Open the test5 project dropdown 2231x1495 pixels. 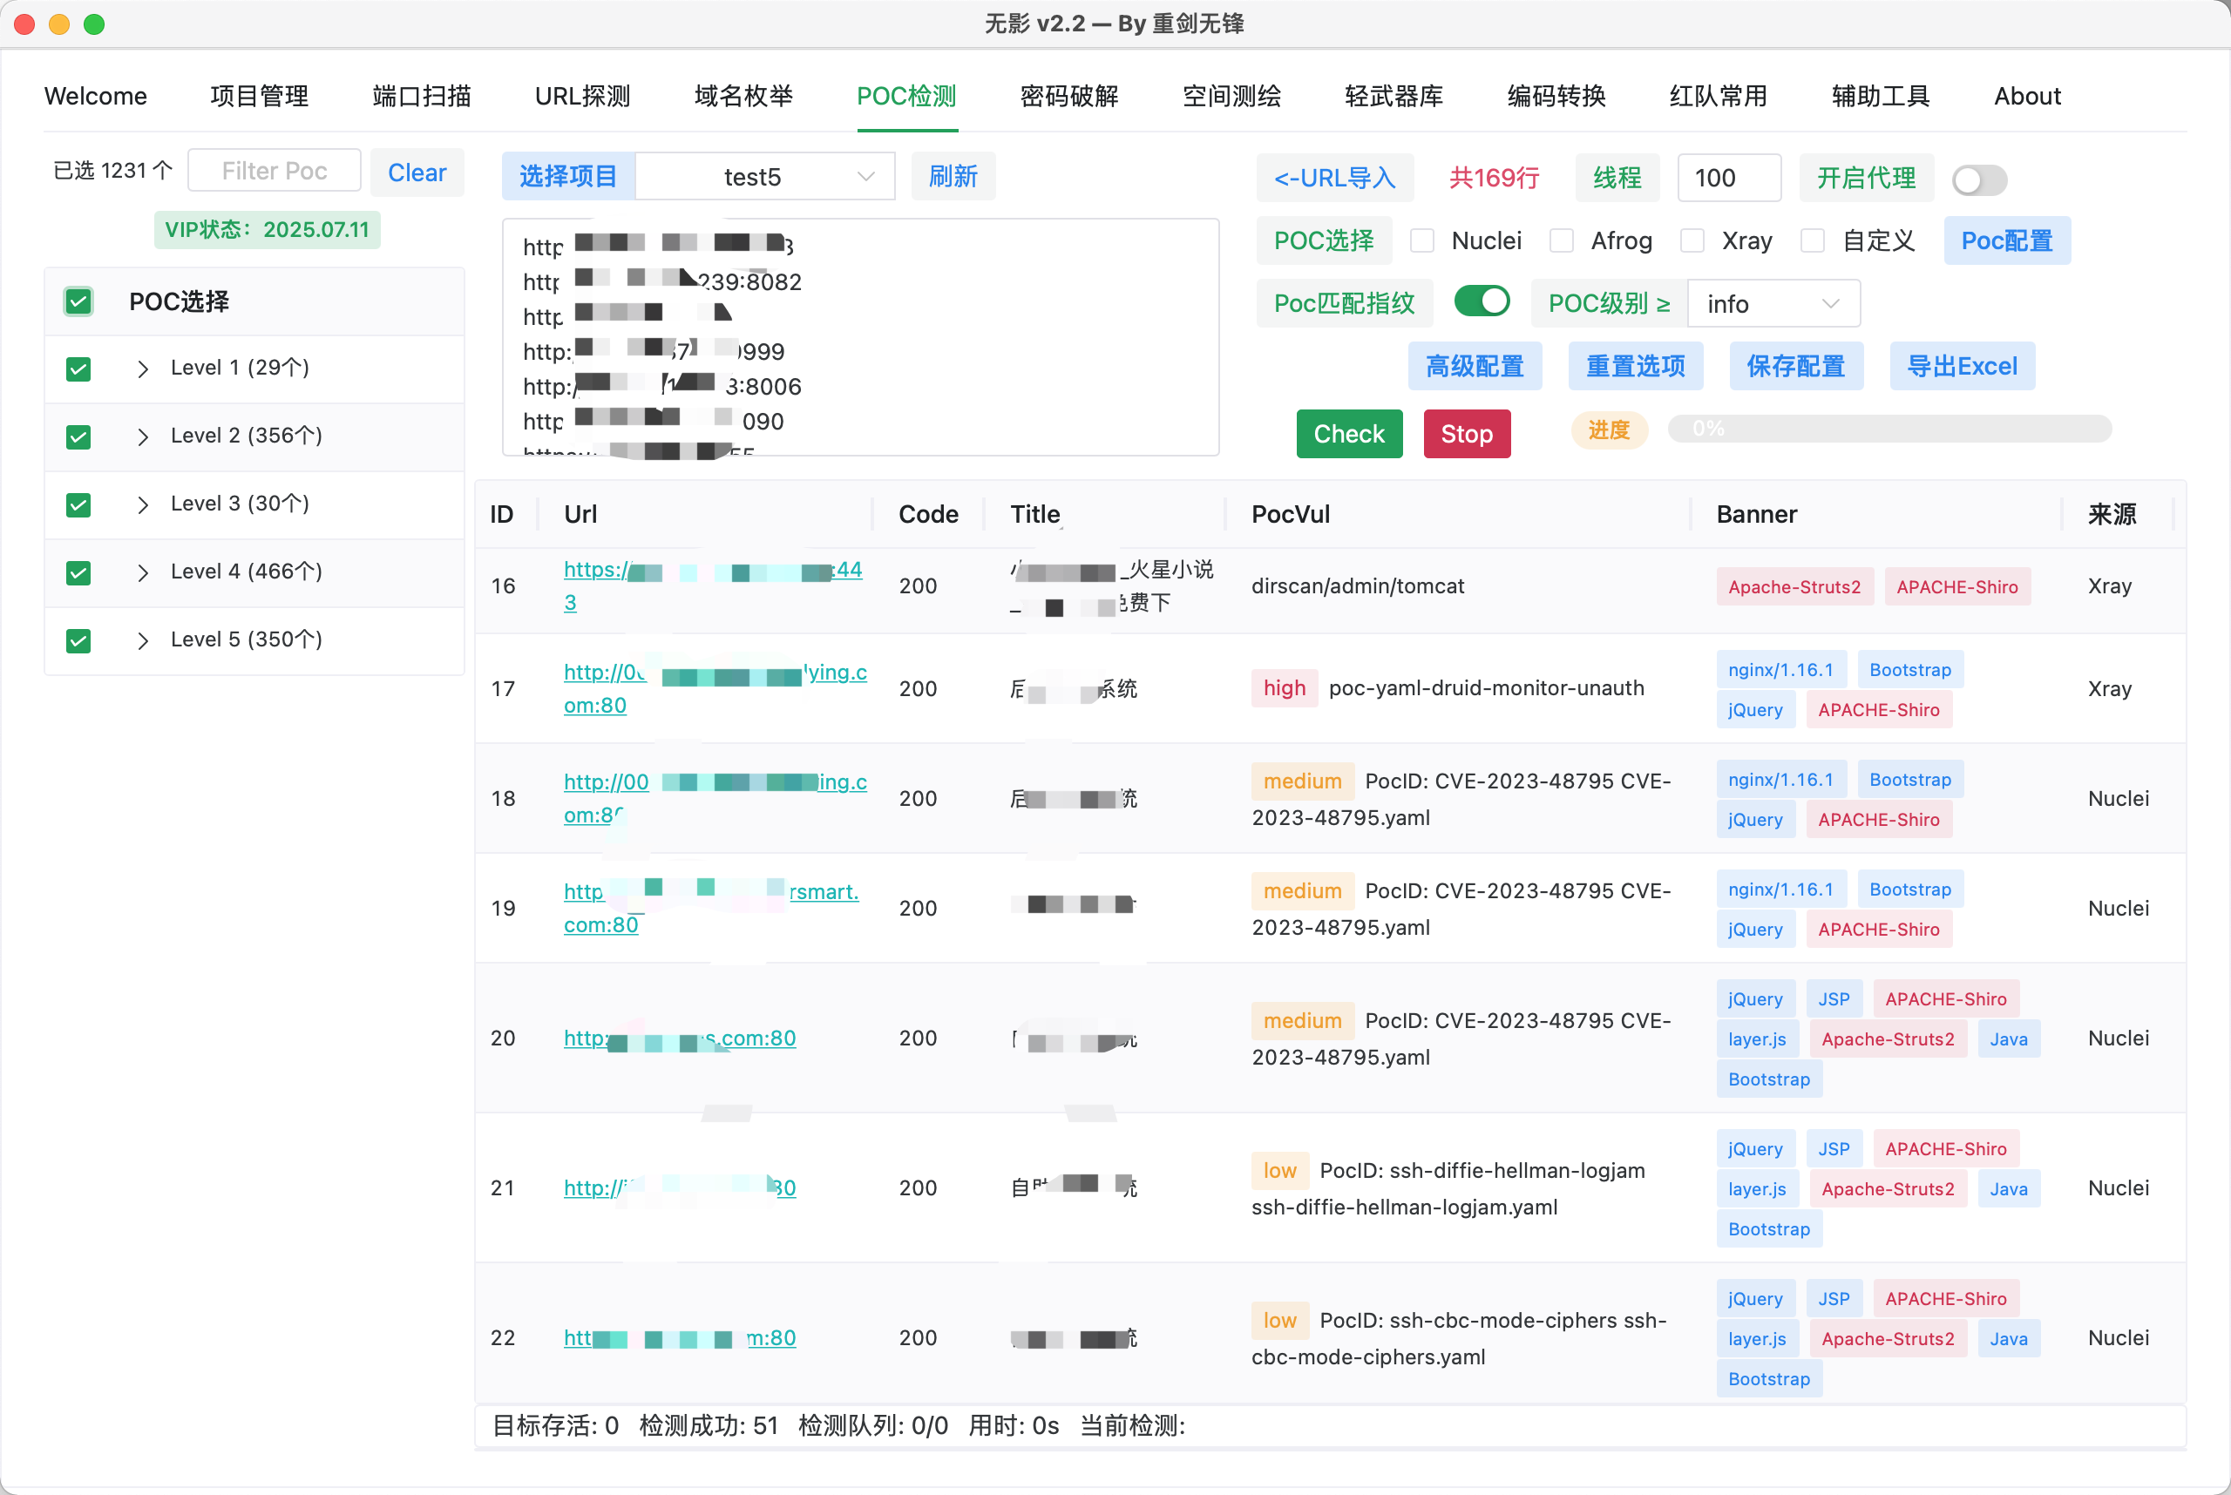click(x=766, y=176)
